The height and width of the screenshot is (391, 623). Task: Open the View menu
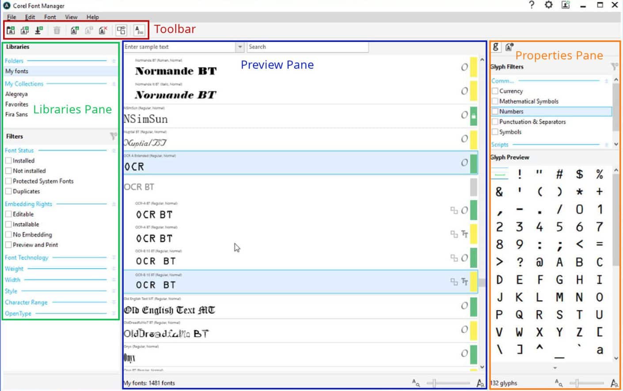[71, 17]
